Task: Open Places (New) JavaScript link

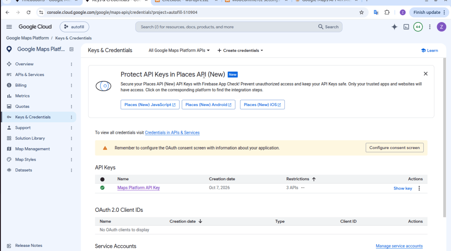Action: point(150,105)
